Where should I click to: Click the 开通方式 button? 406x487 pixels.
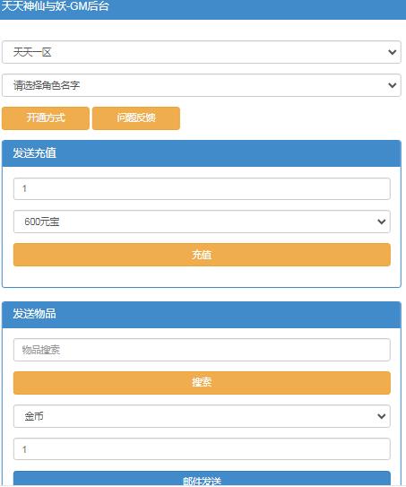coord(46,118)
